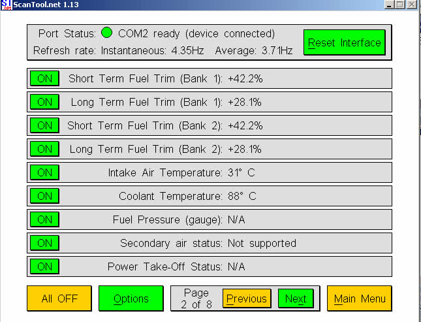Image resolution: width=421 pixels, height=322 pixels.
Task: Disable Secondary air status sensor
Action: [44, 243]
